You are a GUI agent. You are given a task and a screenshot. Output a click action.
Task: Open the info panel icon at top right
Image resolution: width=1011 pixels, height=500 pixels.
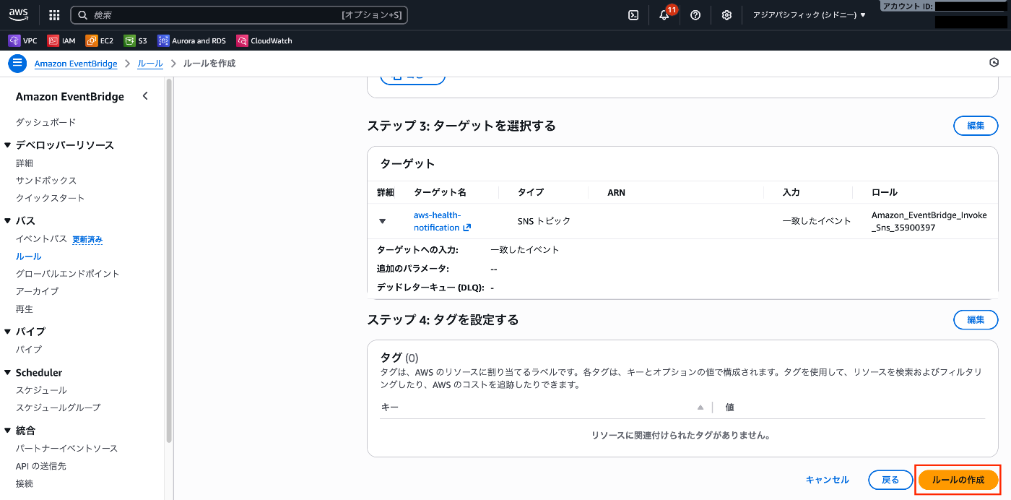pos(994,63)
